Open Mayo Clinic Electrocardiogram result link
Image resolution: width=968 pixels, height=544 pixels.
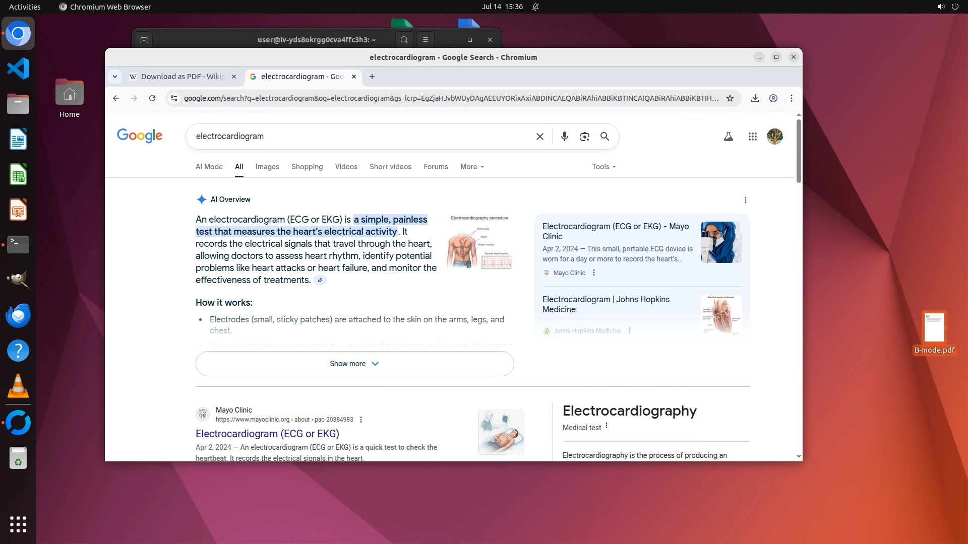pyautogui.click(x=267, y=434)
